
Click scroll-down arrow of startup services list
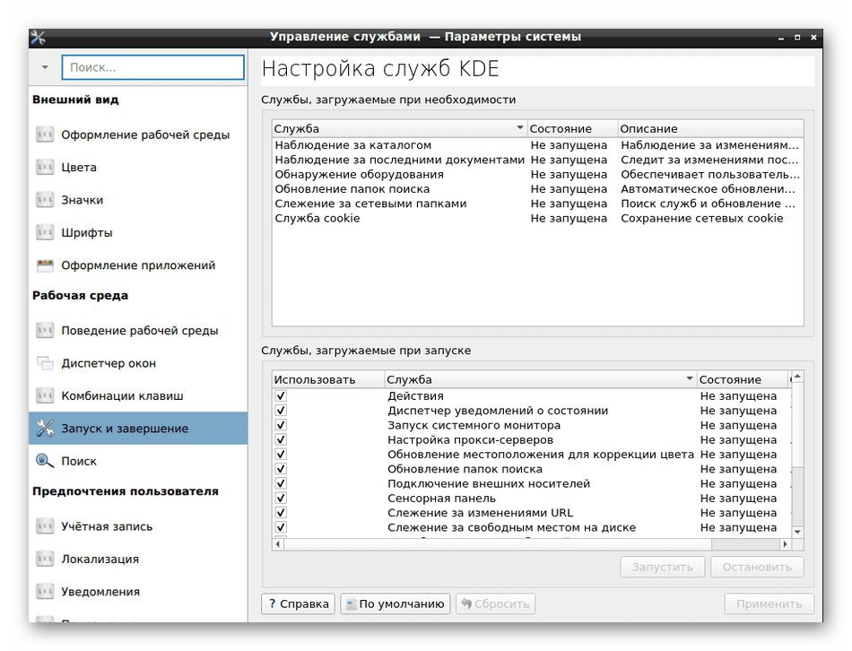[797, 532]
